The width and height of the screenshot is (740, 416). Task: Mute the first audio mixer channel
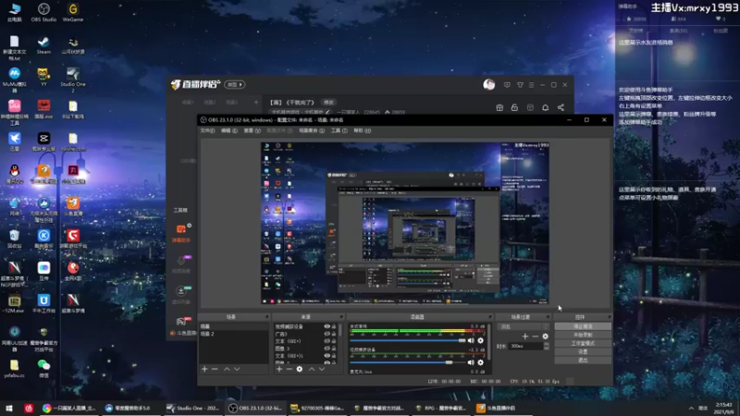(x=471, y=340)
